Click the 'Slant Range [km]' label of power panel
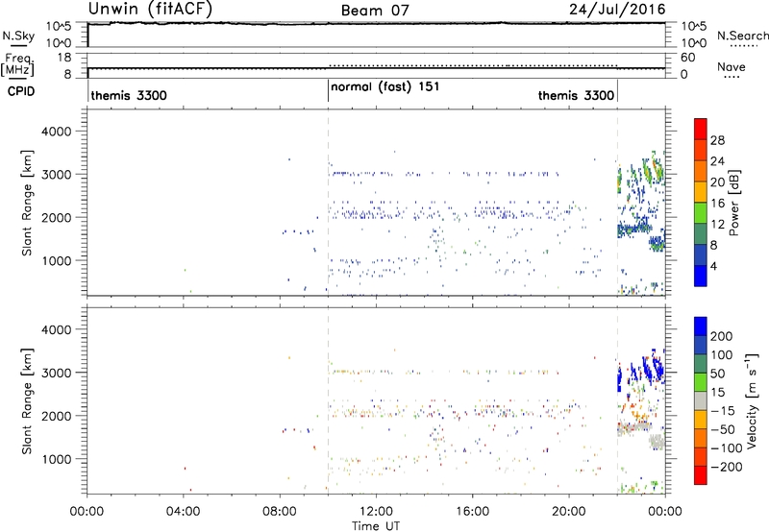 click(x=27, y=203)
